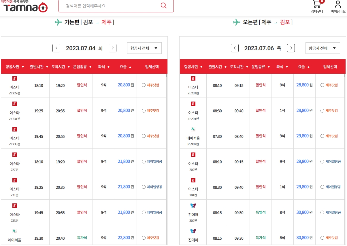Click the Eastar logo for outbound flight ZE231편
This screenshot has width=347, height=246.
[x=14, y=104]
